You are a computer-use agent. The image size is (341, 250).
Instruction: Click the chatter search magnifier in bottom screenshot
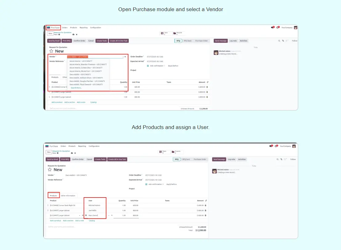pyautogui.click(x=278, y=159)
